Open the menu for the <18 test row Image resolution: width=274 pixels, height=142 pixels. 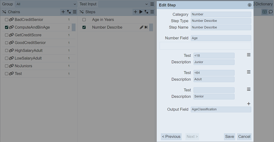pyautogui.click(x=249, y=55)
